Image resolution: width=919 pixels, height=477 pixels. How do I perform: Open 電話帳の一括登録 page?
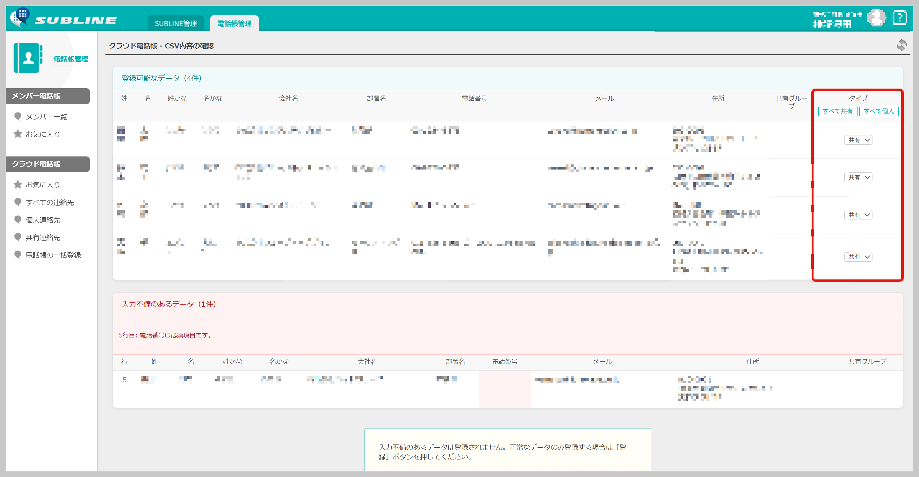click(x=53, y=255)
